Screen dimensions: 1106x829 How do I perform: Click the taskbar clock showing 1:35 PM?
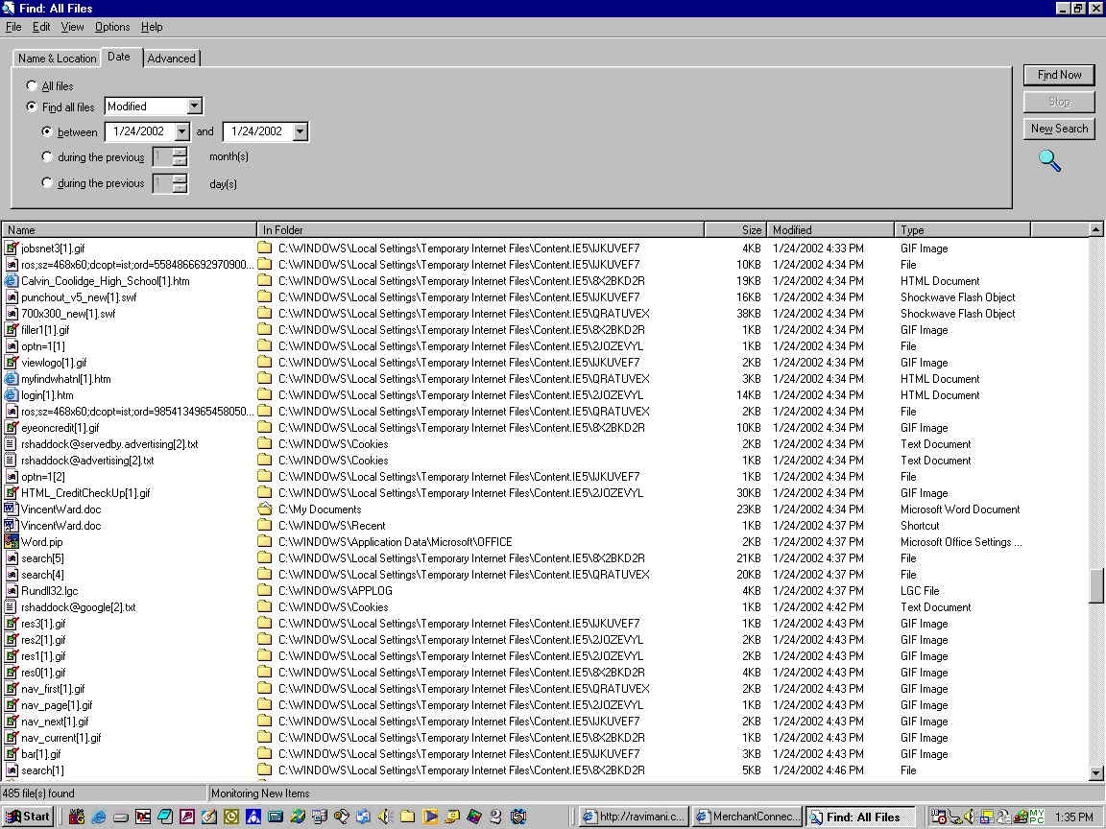[x=1073, y=817]
